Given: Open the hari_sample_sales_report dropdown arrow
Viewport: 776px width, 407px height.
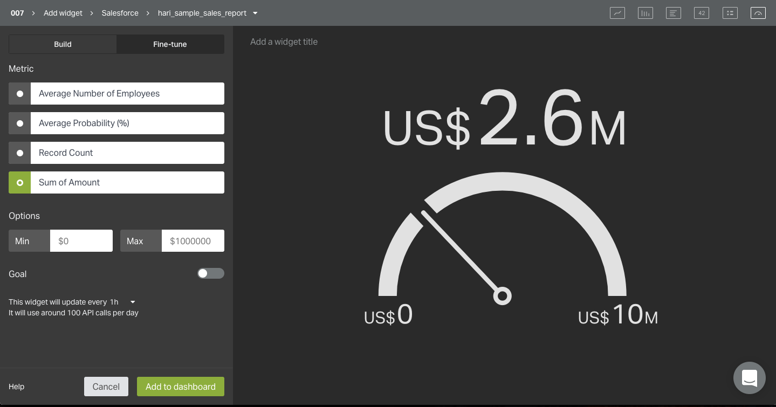Looking at the screenshot, I should click(x=255, y=13).
